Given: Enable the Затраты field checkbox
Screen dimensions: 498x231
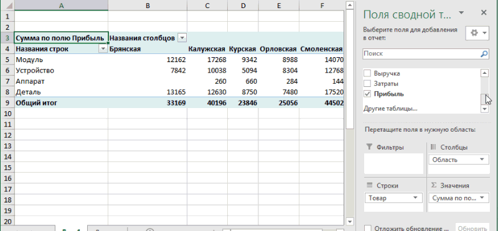Looking at the screenshot, I should point(367,84).
